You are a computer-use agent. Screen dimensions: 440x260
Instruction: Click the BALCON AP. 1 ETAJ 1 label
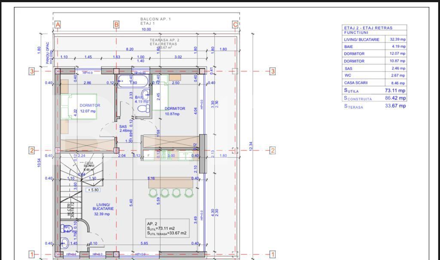point(155,21)
